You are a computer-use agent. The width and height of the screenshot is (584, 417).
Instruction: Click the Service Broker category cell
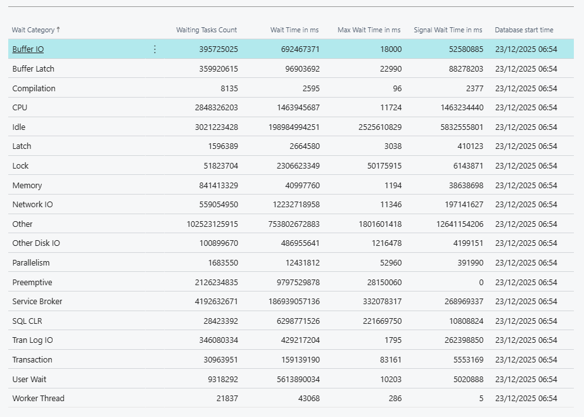click(x=37, y=302)
